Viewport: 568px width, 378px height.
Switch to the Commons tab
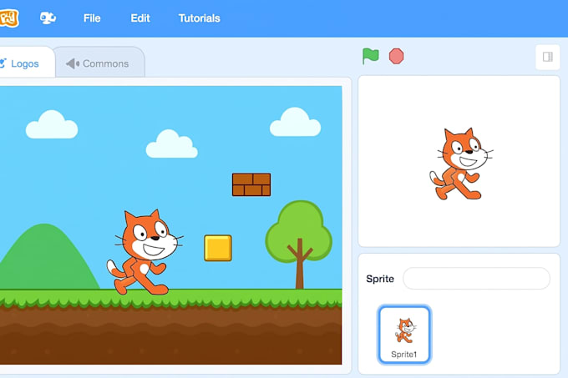point(99,63)
